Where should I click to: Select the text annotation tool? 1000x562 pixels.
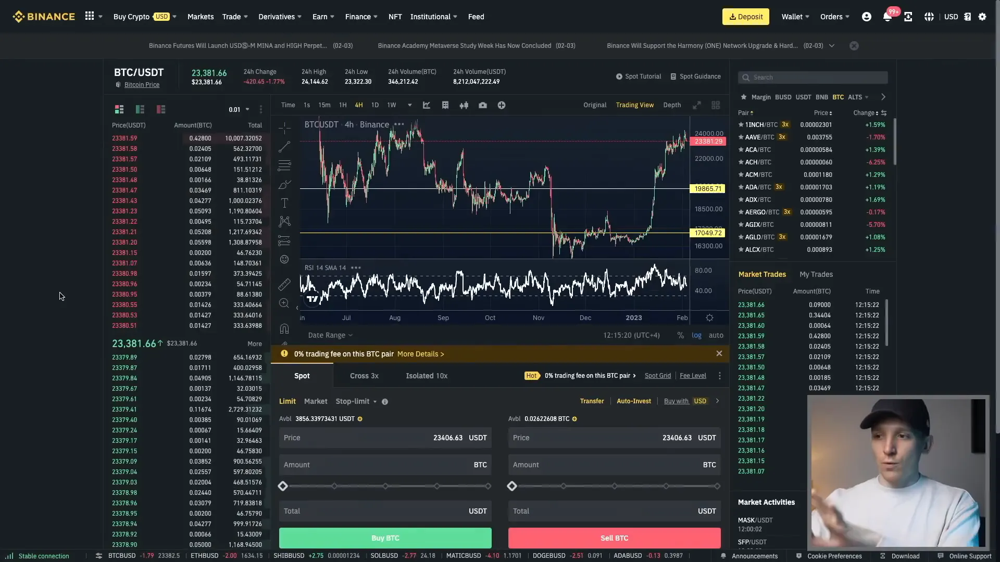coord(284,203)
